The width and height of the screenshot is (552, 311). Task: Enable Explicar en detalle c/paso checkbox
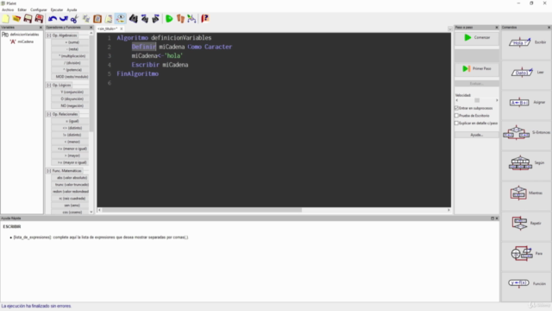(456, 123)
